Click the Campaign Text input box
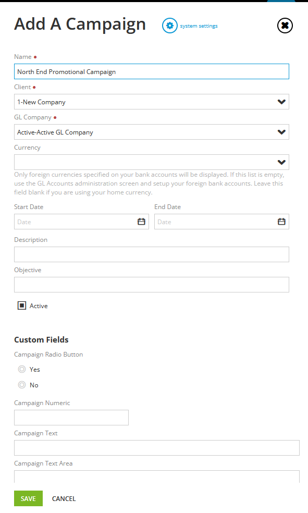The height and width of the screenshot is (513, 308). pyautogui.click(x=157, y=447)
